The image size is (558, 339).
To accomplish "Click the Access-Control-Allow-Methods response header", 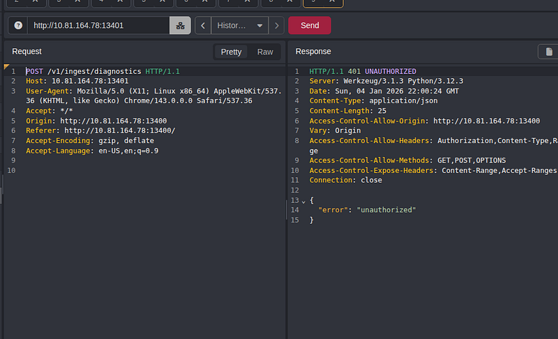I will pos(407,160).
